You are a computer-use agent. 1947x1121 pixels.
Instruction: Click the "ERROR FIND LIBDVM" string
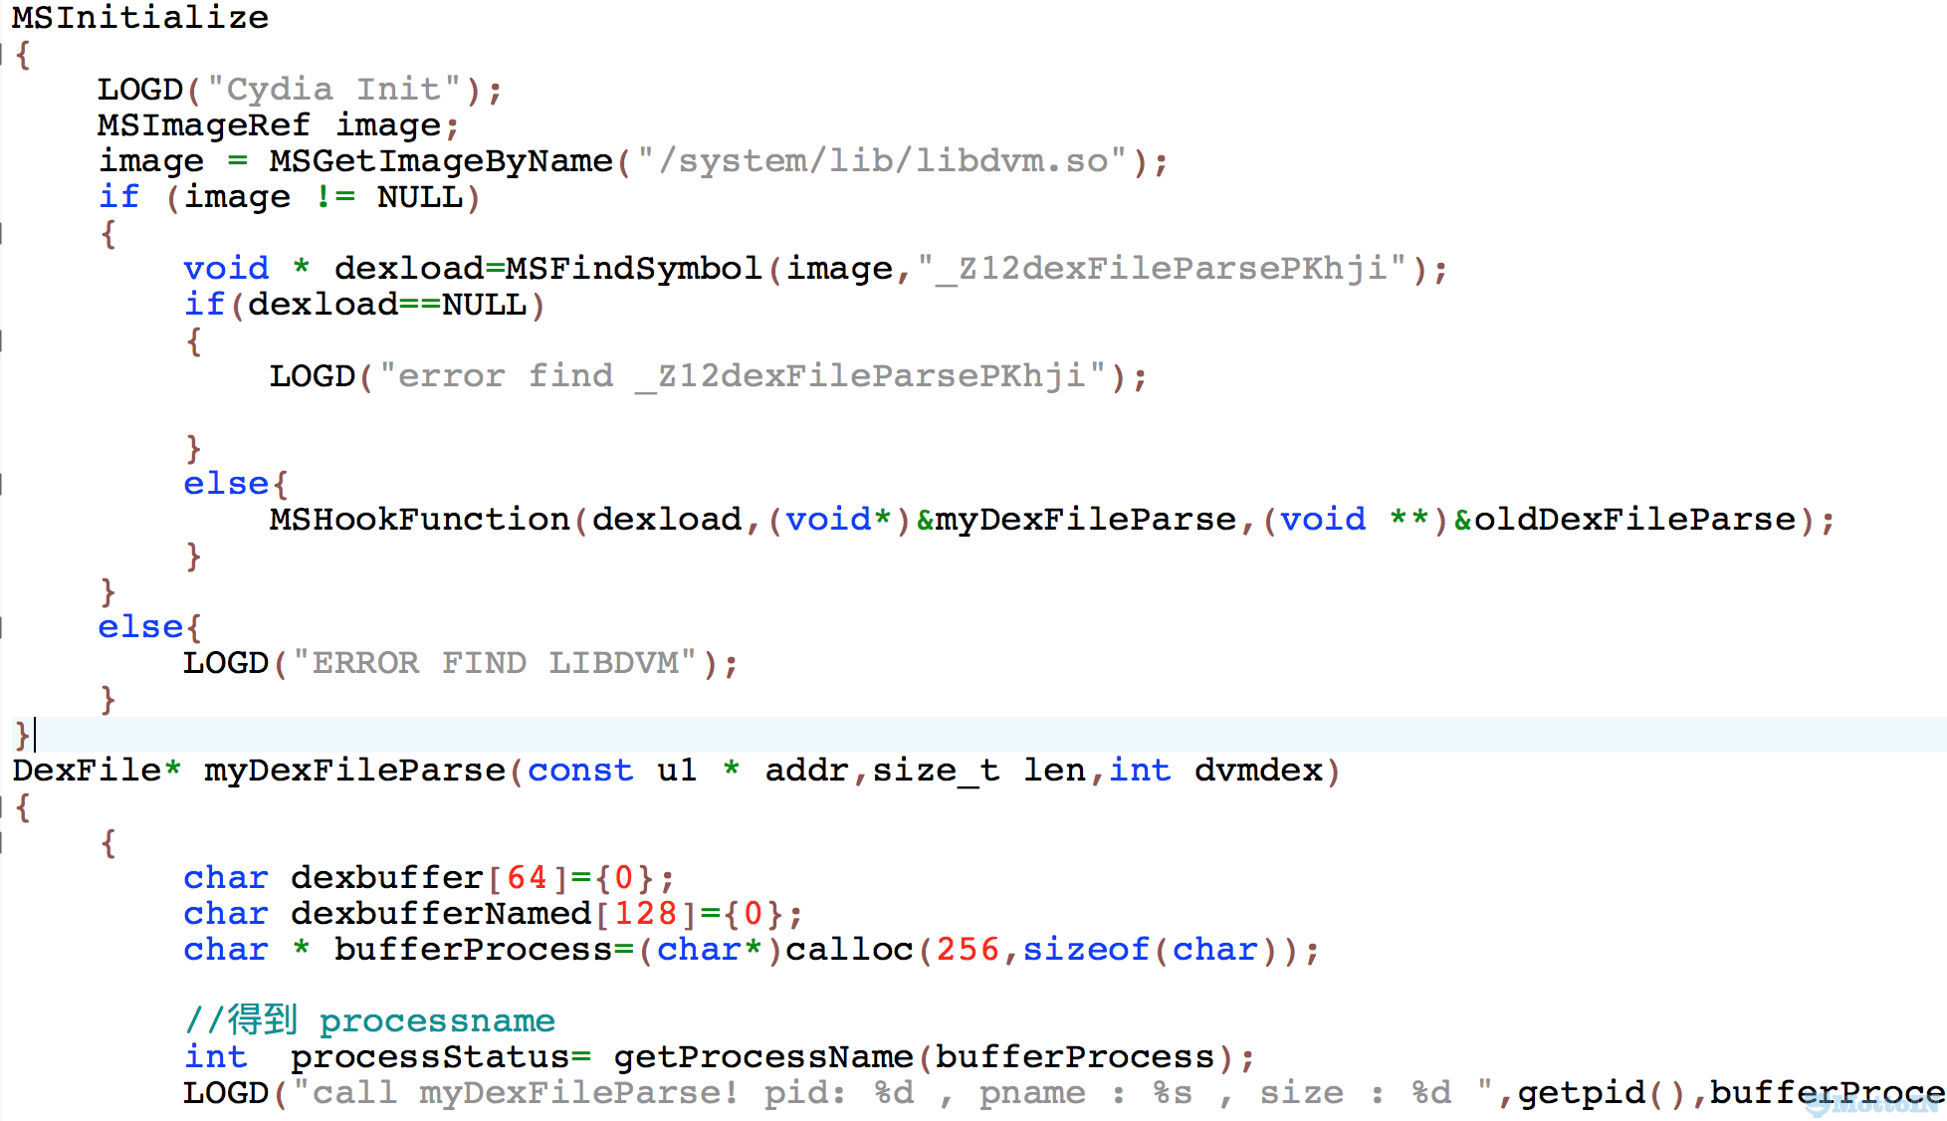pos(495,663)
